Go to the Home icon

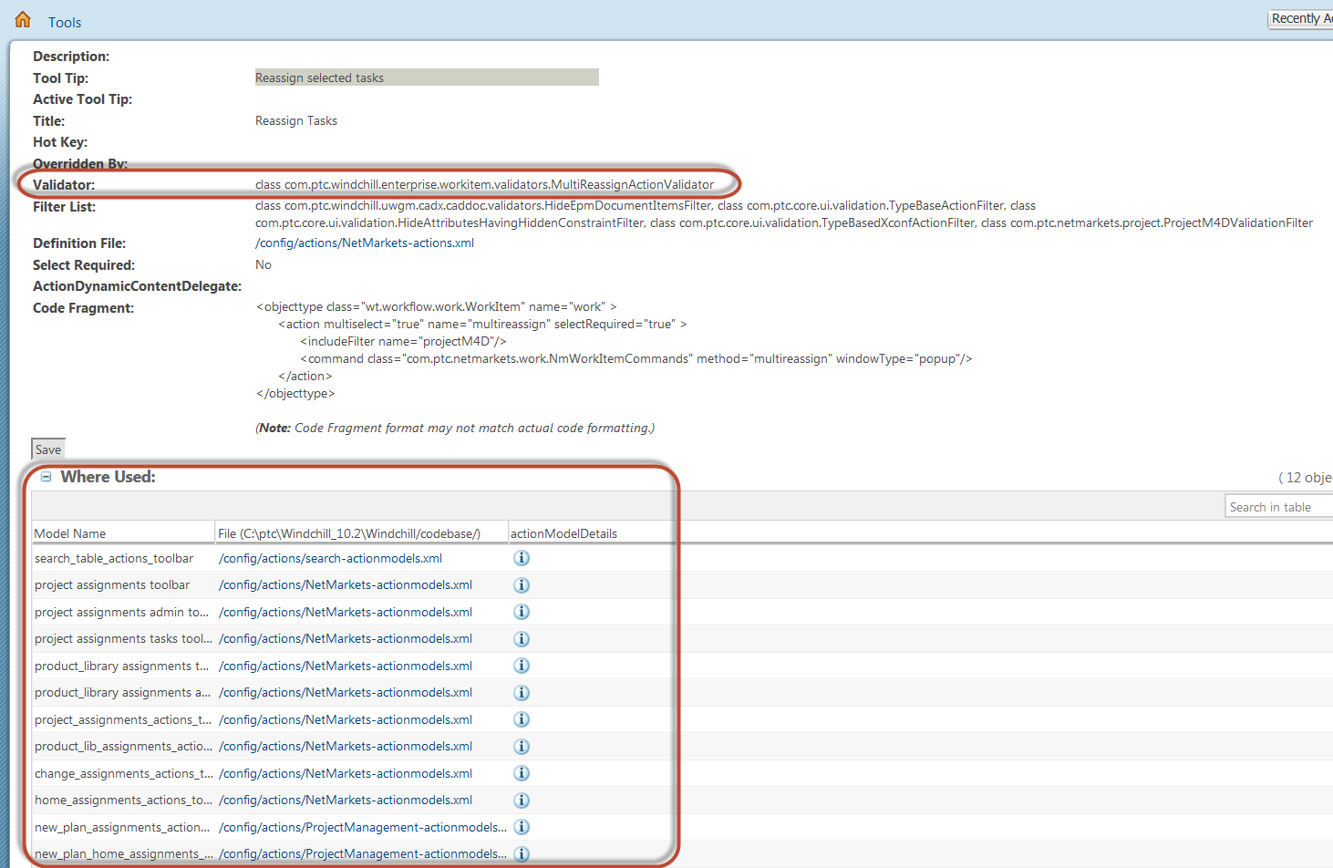click(x=23, y=19)
